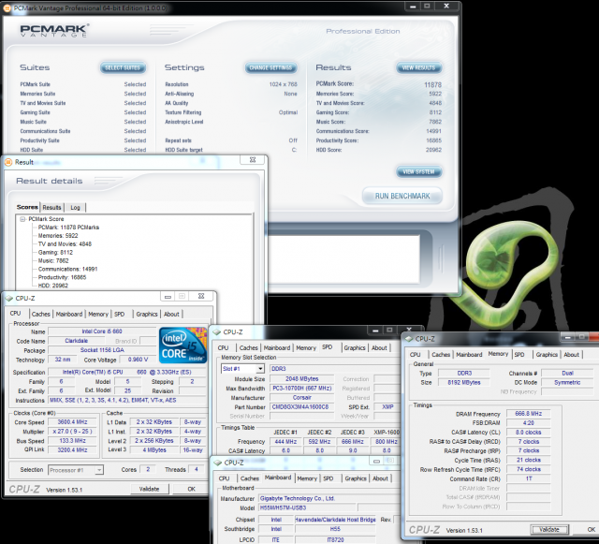Screen dimensions: 599x544
Task: Select 'Productivity: 16885' tree row
Action: [x=62, y=277]
